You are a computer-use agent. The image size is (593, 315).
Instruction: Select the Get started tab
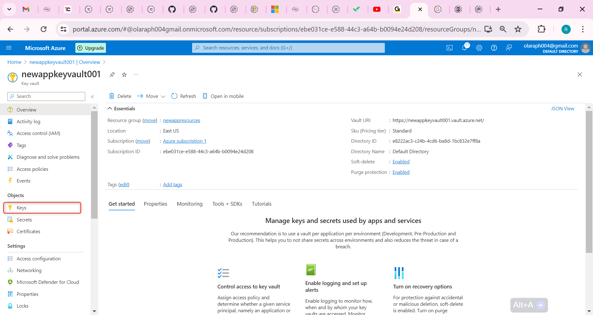pos(122,204)
